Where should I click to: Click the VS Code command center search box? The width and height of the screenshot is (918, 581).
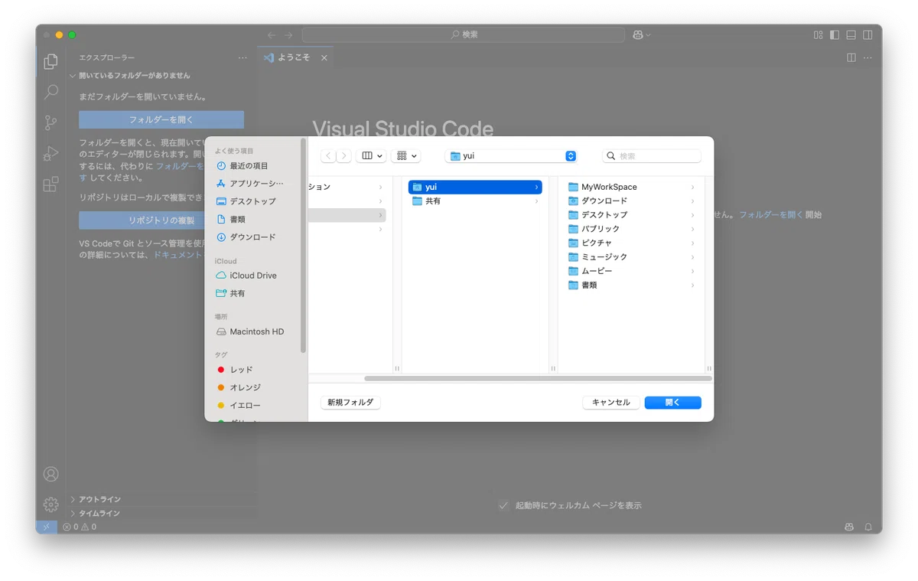[464, 35]
